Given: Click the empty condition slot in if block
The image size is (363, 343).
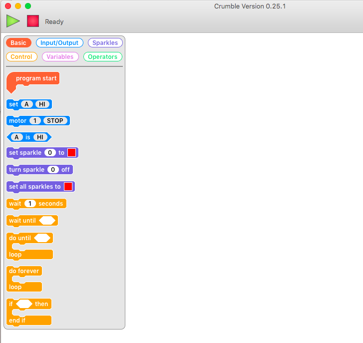Looking at the screenshot, I should coord(24,304).
